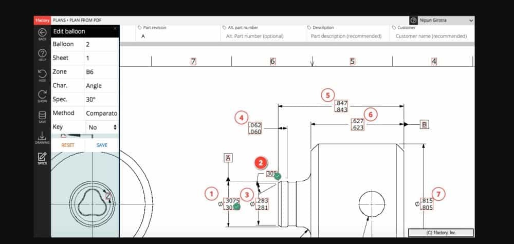
Task: Click the Drawing download icon
Action: 42,137
